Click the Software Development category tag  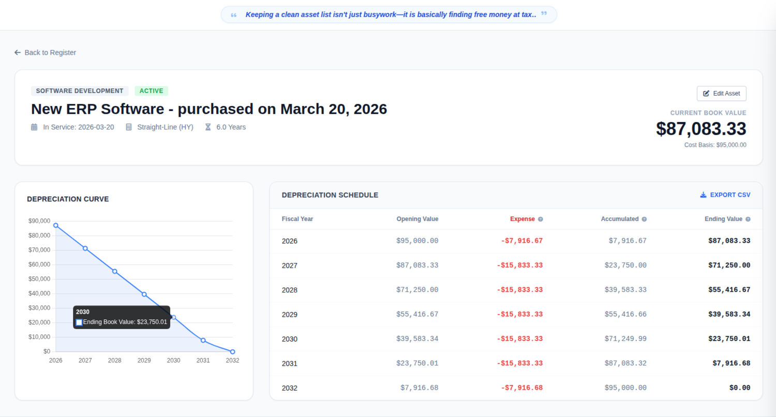pyautogui.click(x=80, y=91)
